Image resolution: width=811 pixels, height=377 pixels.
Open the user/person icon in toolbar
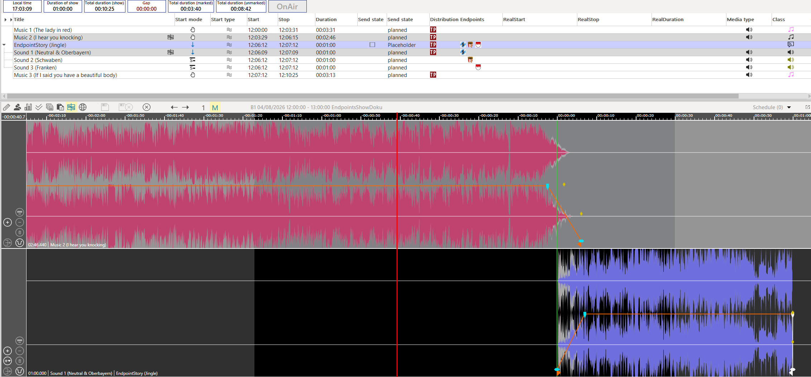(17, 107)
